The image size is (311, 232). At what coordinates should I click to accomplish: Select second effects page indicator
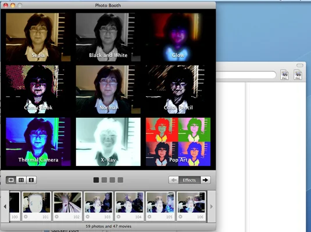click(x=104, y=180)
